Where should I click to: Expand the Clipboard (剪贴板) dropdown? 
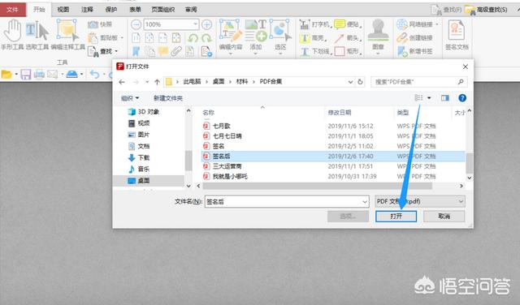(123, 38)
